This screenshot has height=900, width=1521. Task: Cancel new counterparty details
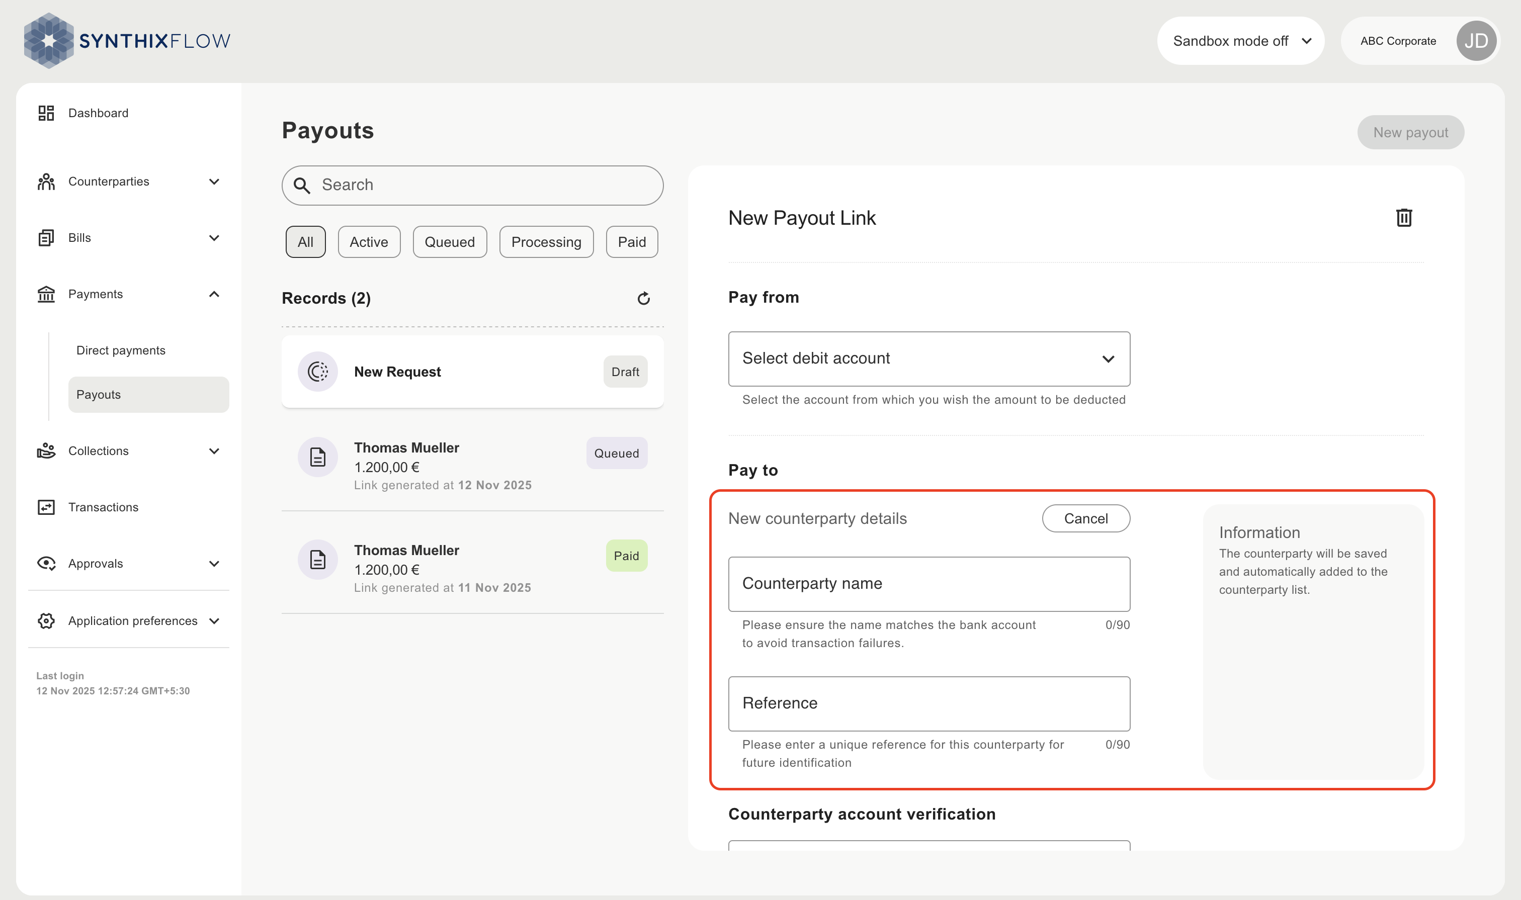point(1086,518)
